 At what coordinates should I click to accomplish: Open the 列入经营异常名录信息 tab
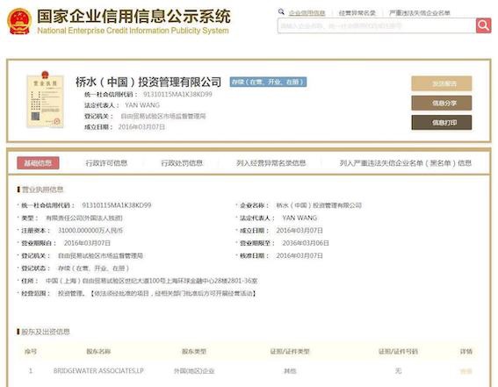[271, 163]
